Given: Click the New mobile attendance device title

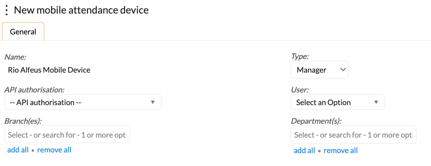Looking at the screenshot, I should 81,10.
